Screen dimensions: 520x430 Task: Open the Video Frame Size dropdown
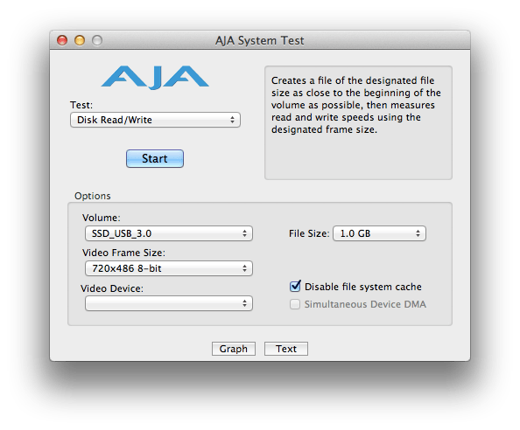pos(168,268)
